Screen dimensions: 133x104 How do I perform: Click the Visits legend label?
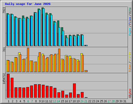pyautogui.click(x=130, y=57)
